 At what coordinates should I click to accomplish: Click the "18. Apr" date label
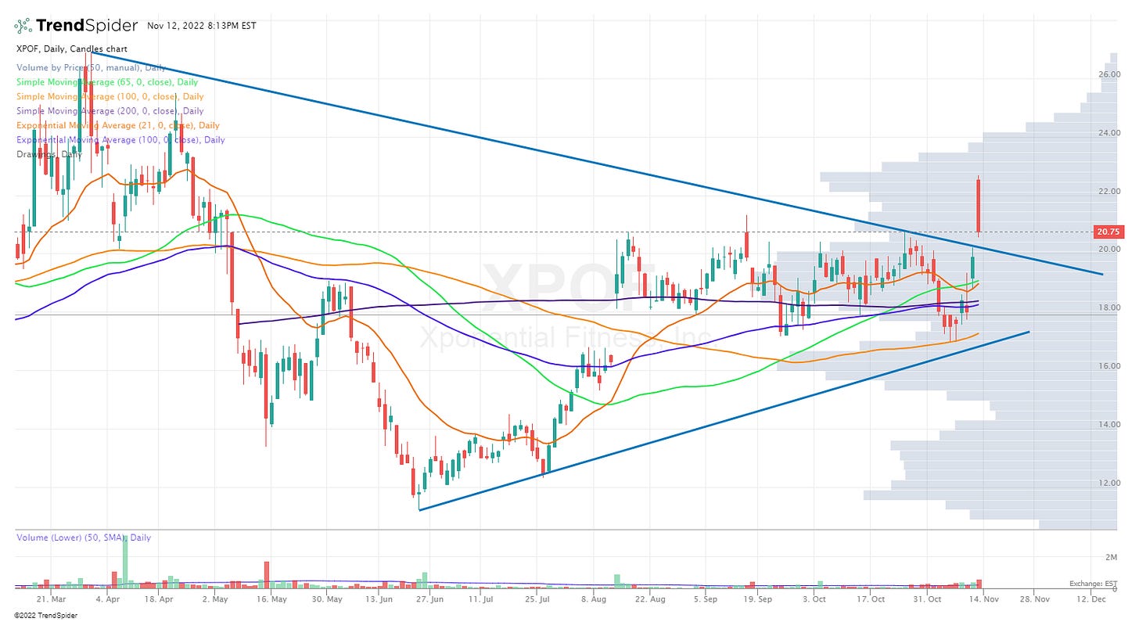tap(160, 599)
